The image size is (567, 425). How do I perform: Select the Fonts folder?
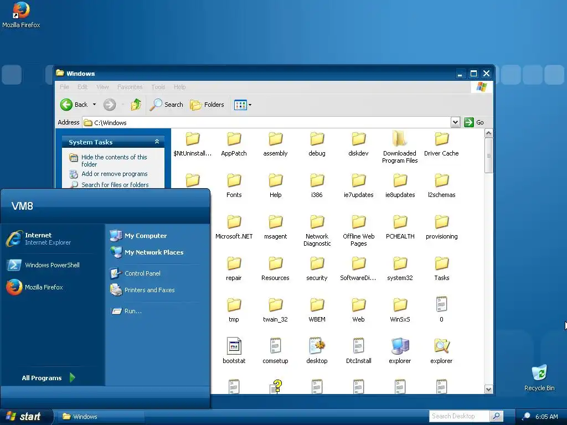click(x=234, y=186)
